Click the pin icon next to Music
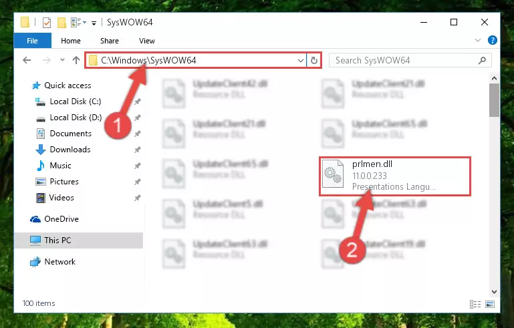 tap(137, 166)
